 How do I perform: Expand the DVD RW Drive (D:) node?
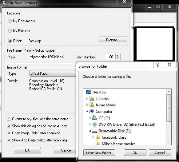pyautogui.click(x=90, y=124)
